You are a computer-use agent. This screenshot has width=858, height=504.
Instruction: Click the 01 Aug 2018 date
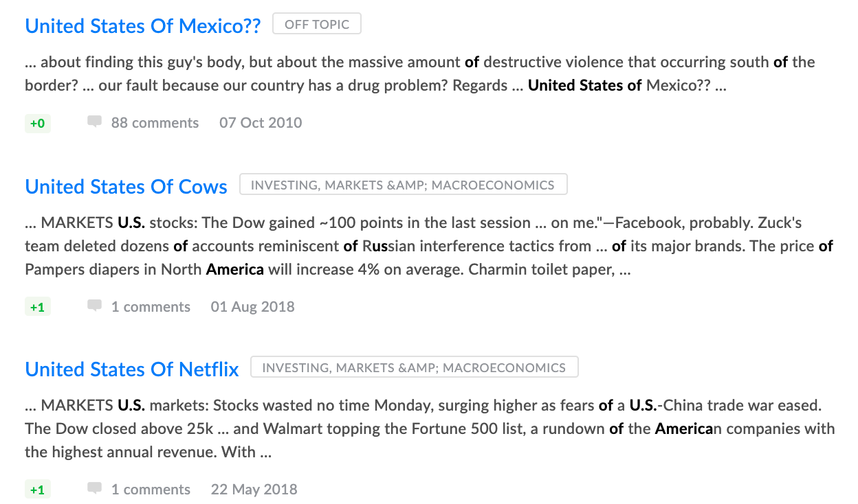[252, 307]
